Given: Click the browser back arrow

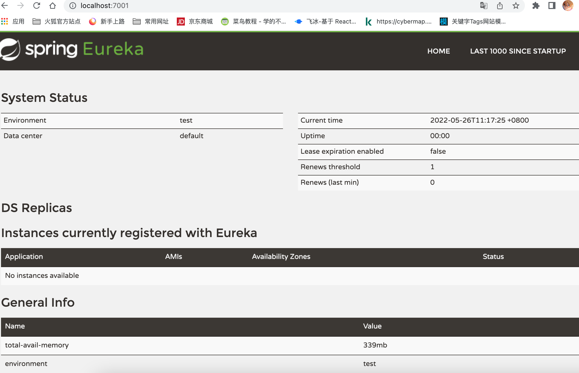Looking at the screenshot, I should click(5, 6).
